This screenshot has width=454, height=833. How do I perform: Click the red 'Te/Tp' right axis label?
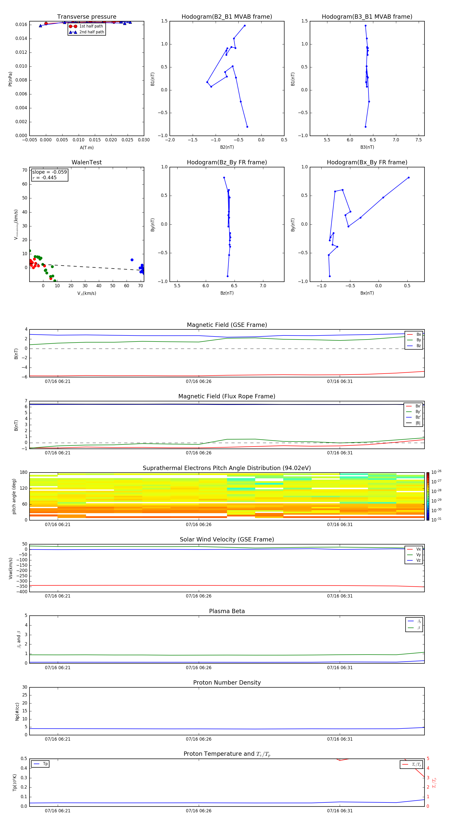[x=434, y=783]
